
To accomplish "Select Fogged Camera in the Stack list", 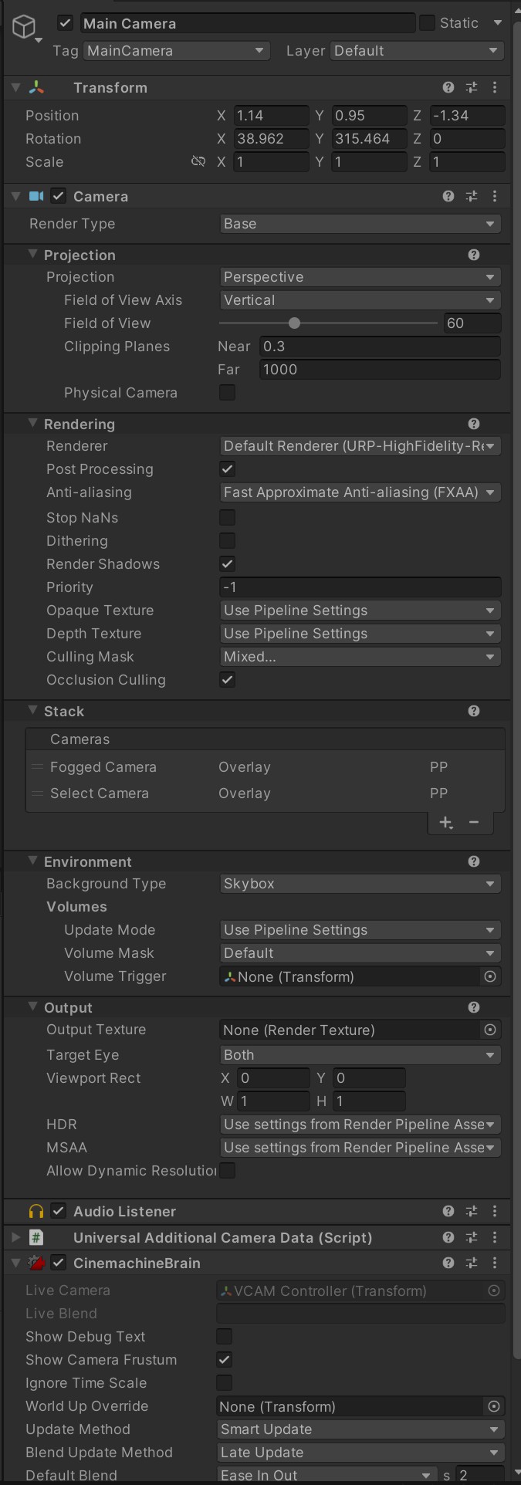I will [103, 767].
